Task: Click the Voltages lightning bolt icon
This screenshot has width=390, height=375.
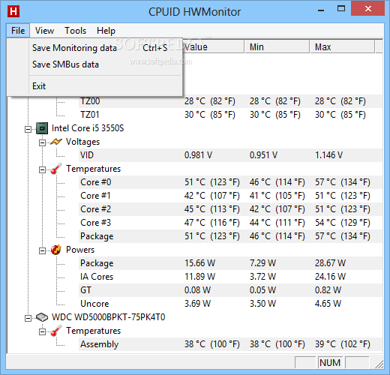Action: click(56, 142)
